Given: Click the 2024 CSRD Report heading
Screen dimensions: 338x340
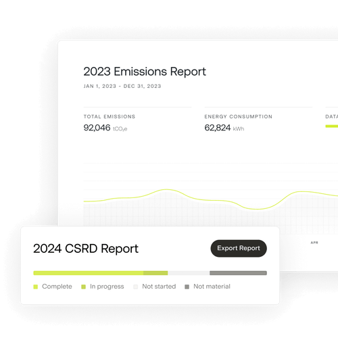Looking at the screenshot, I should (x=86, y=249).
